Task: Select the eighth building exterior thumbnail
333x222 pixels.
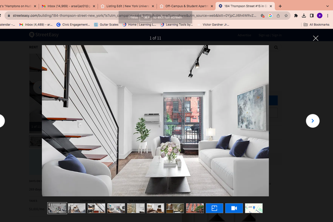Action: point(195,208)
